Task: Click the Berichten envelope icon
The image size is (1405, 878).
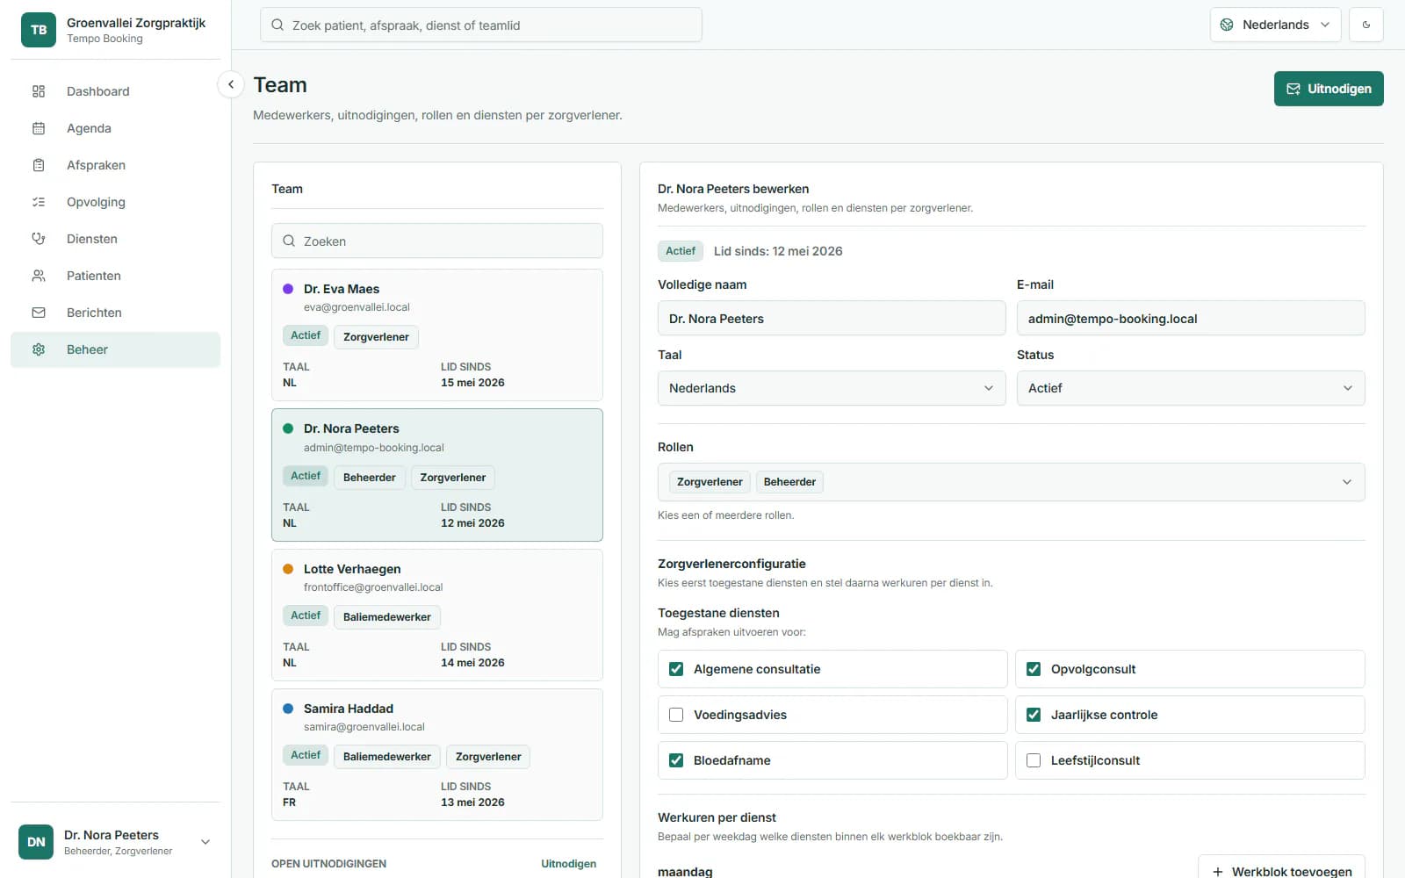Action: (x=39, y=313)
